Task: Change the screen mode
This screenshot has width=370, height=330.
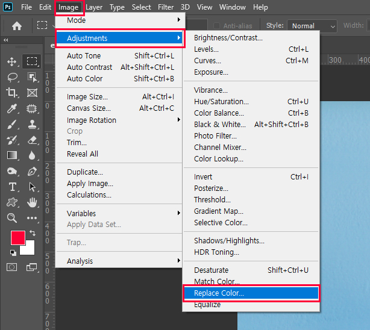Action: 31,267
